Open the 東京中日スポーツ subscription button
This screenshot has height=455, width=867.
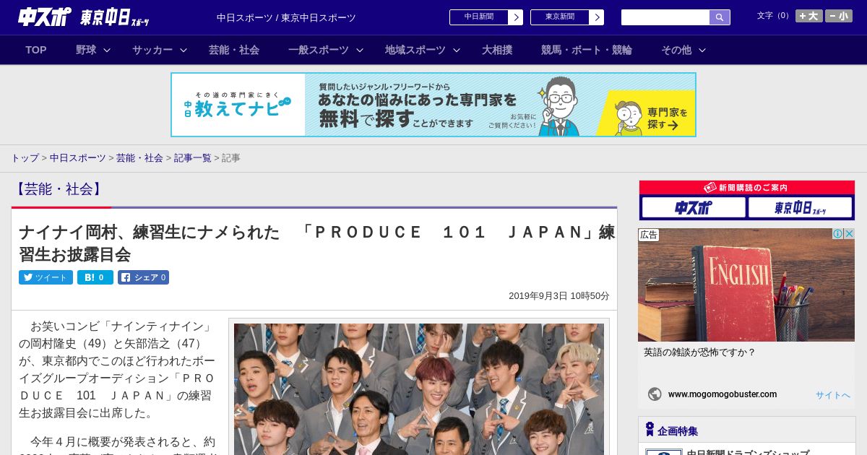(x=800, y=208)
